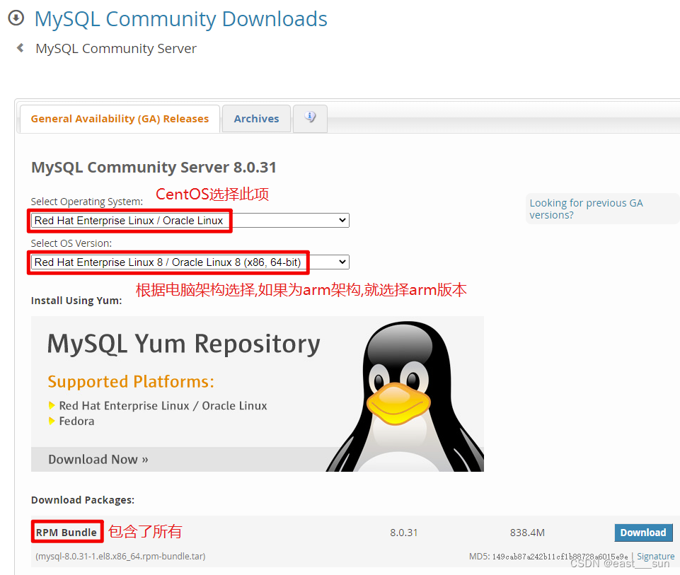Image resolution: width=680 pixels, height=575 pixels.
Task: Click the back chevron before MySQL Community Server
Action: point(20,47)
